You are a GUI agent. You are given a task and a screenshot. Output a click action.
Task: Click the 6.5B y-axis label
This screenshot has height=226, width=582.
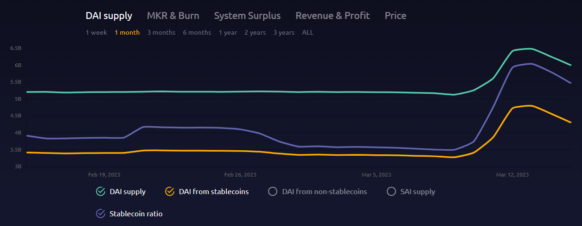pyautogui.click(x=15, y=48)
